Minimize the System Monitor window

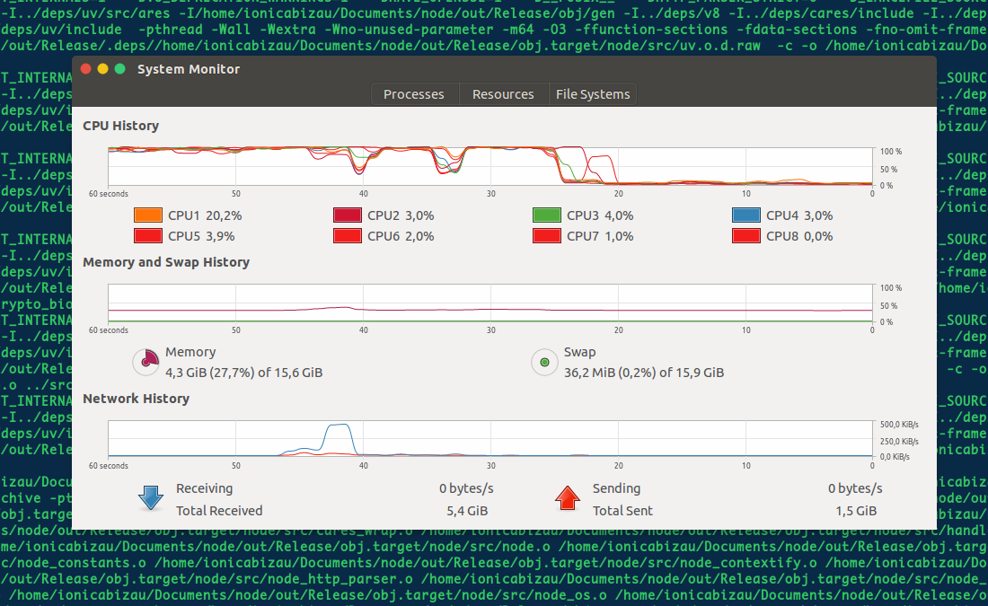(x=103, y=69)
